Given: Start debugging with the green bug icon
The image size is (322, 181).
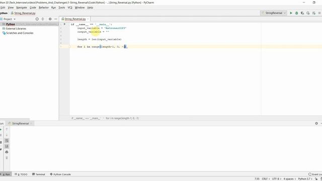Looking at the screenshot, I should coord(296,13).
